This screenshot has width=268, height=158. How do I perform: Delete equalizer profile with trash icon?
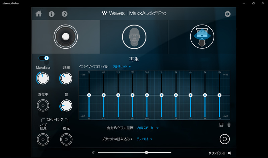(x=229, y=125)
